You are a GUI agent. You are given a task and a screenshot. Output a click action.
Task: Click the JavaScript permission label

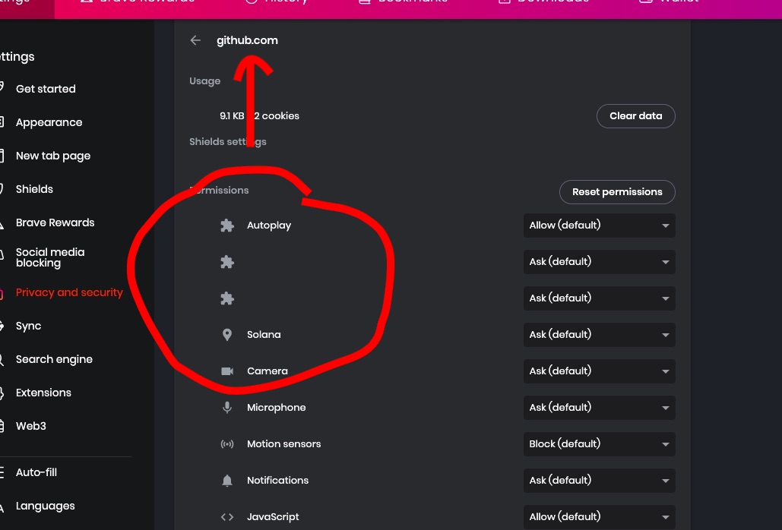click(273, 517)
